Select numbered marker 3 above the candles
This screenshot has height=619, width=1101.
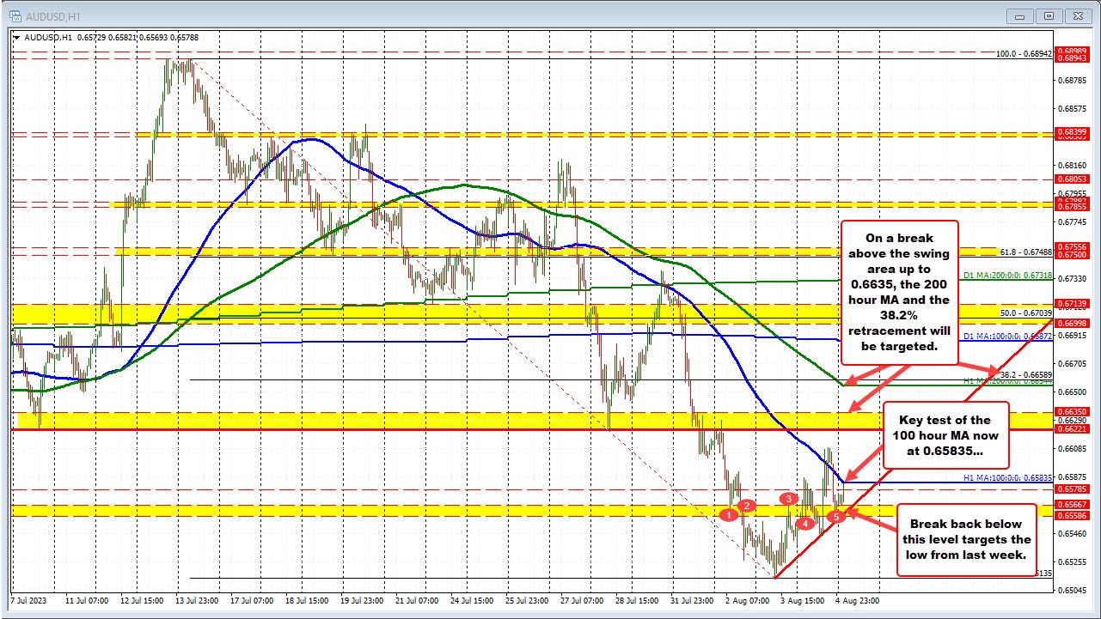click(788, 499)
